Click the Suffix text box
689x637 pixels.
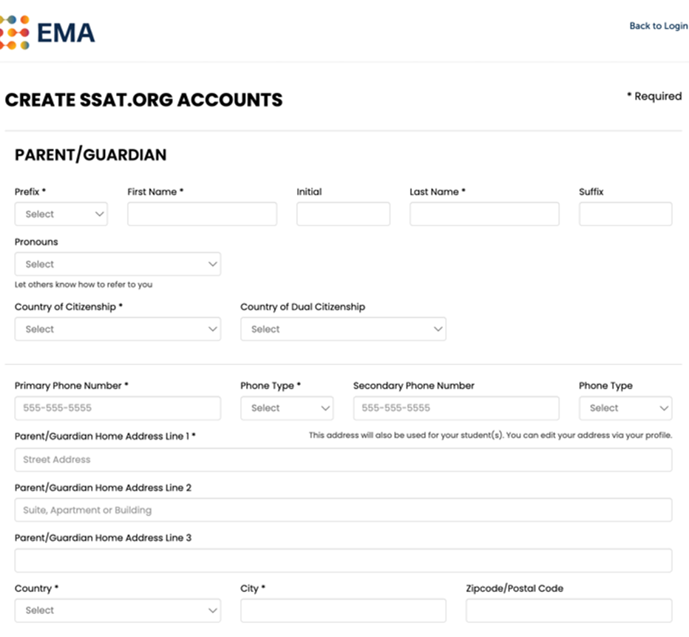click(625, 214)
